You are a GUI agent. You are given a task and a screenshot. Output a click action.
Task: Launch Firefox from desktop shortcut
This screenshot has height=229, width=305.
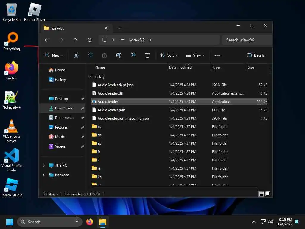pyautogui.click(x=12, y=70)
